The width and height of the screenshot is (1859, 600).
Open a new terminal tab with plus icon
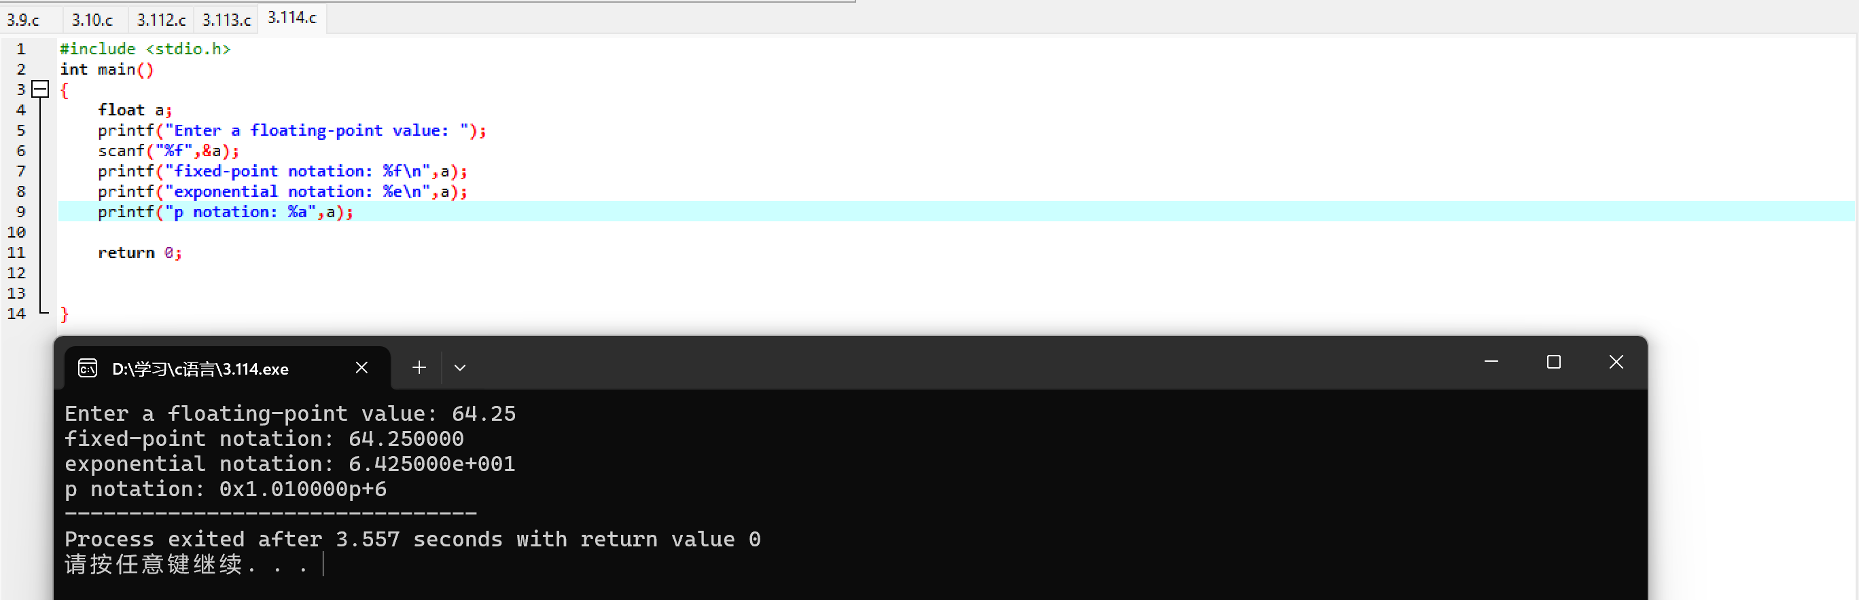(x=419, y=368)
